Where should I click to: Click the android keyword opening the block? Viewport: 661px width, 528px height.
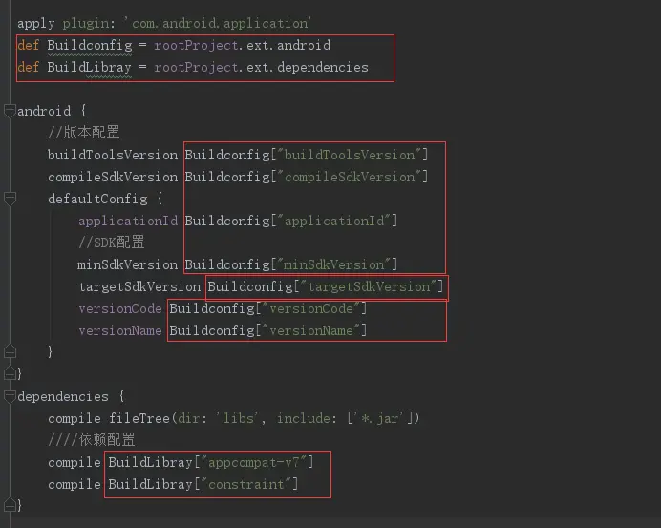coord(44,111)
